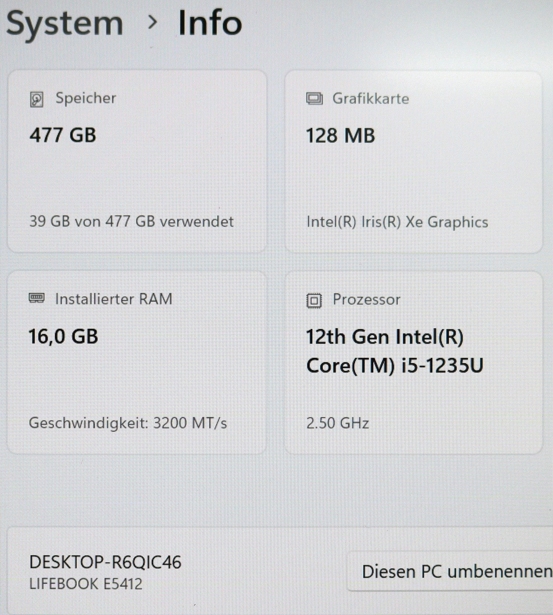
Task: Click the Info breadcrumb heading
Action: coord(210,23)
